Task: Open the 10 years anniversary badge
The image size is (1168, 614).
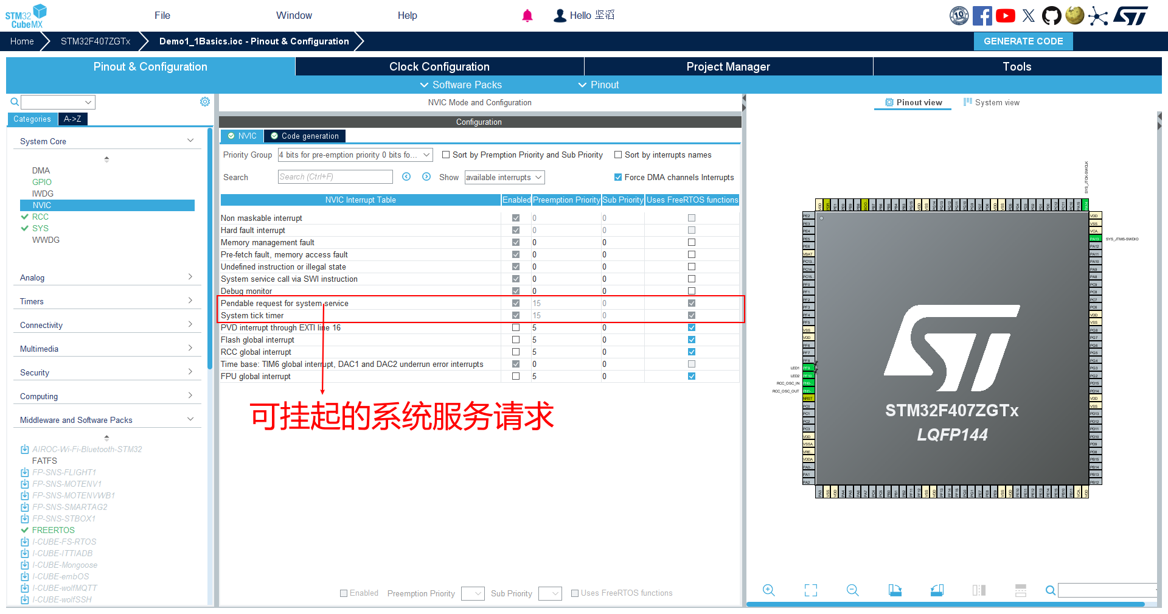Action: pos(959,16)
